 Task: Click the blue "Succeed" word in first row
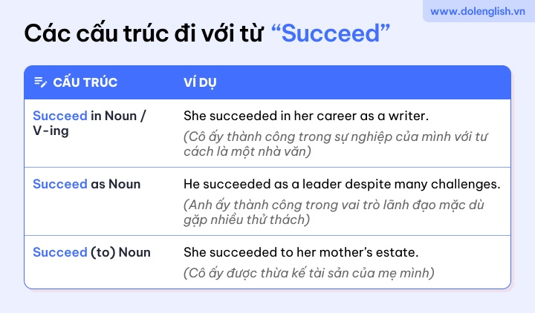click(x=60, y=116)
